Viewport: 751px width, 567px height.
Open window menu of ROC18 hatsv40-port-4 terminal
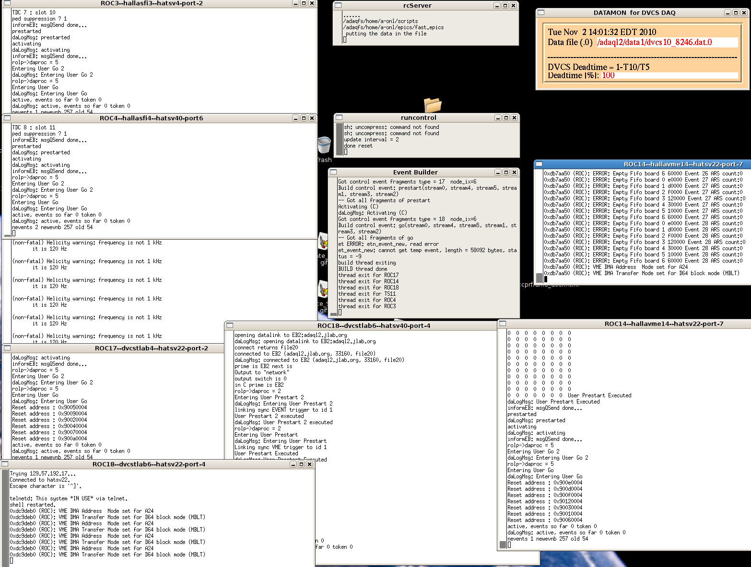coord(229,325)
